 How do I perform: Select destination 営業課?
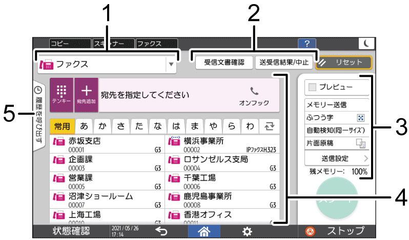(x=107, y=181)
